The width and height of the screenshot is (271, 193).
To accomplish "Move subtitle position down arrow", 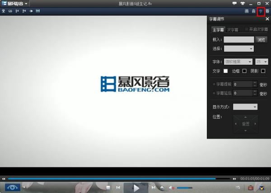I will click(x=245, y=130).
